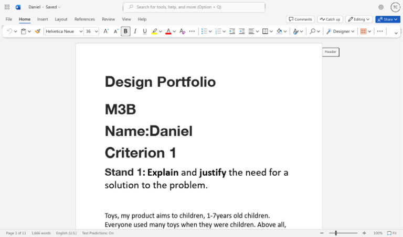Viewport: 403px width, 237px height.
Task: Open the Designer pane
Action: coord(340,31)
